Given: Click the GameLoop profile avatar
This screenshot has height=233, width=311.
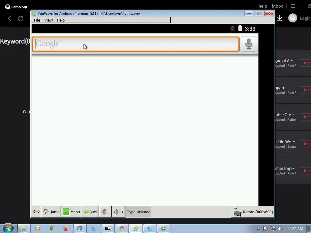Looking at the screenshot, I should click(293, 18).
